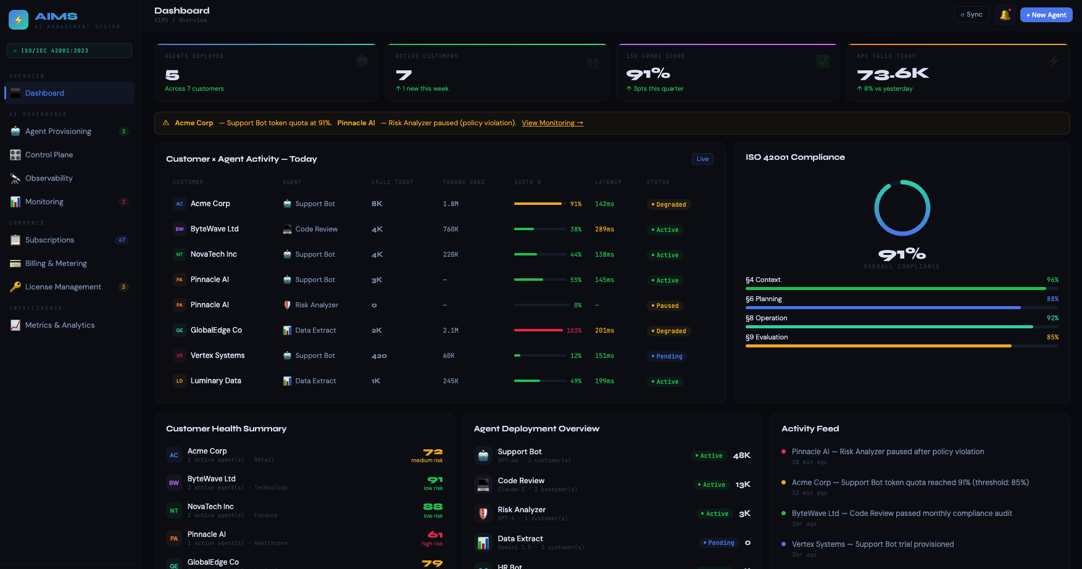Click the §6 Planning compliance bar
Screen dimensions: 1082x569
902,307
